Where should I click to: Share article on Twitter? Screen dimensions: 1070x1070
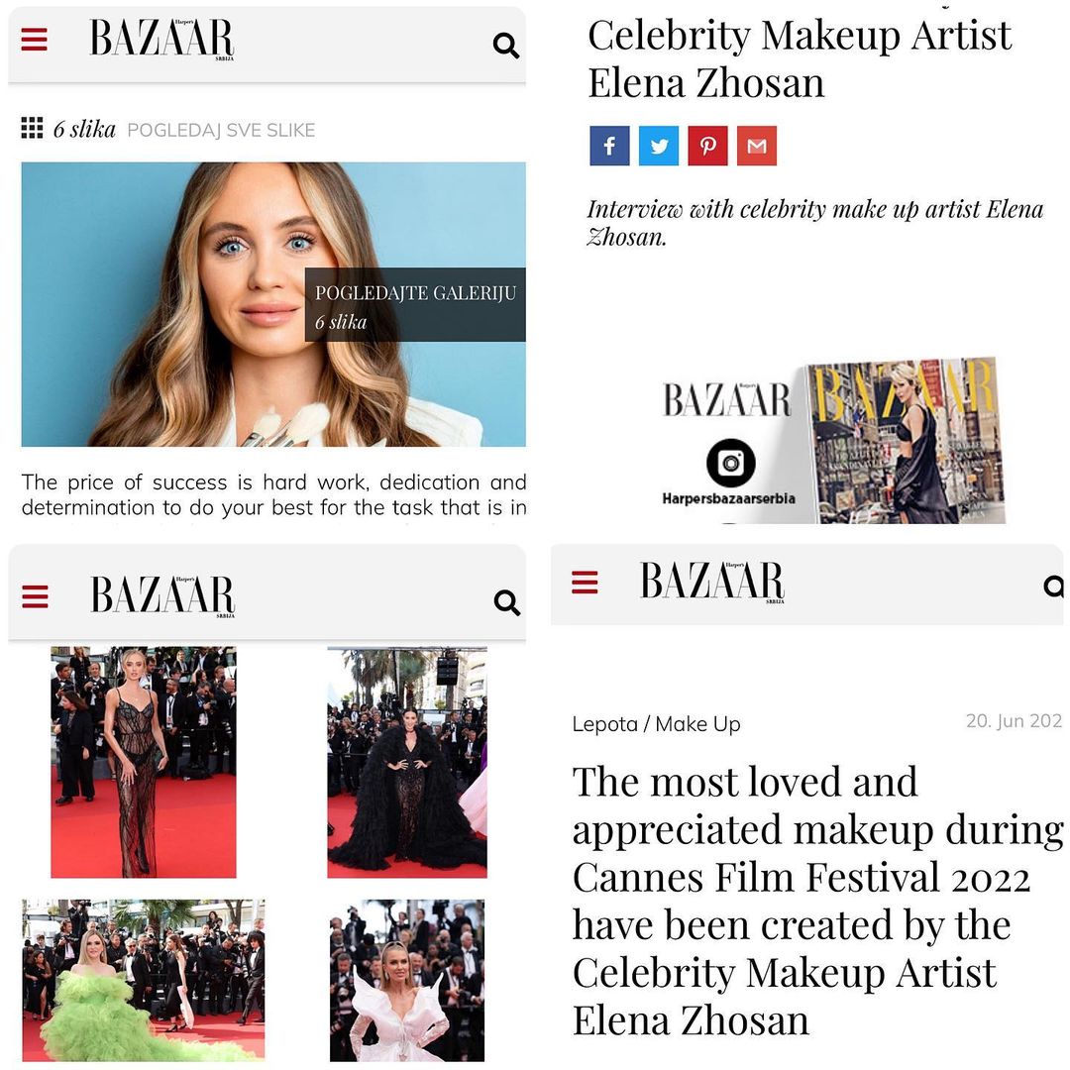[x=659, y=146]
